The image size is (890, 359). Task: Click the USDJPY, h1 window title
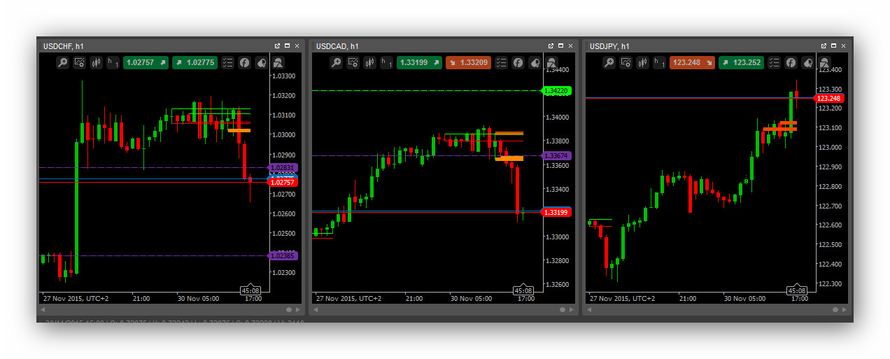click(x=609, y=46)
